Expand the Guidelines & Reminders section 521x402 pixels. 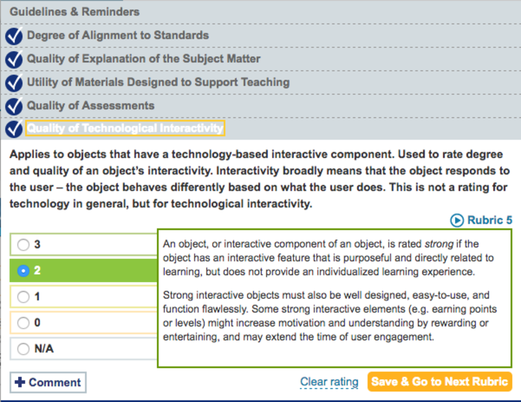pyautogui.click(x=75, y=12)
